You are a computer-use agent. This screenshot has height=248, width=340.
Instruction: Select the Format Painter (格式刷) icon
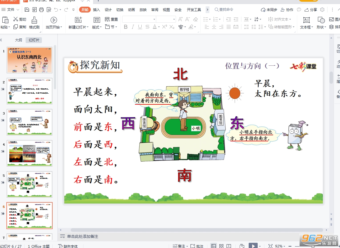[x=34, y=20]
